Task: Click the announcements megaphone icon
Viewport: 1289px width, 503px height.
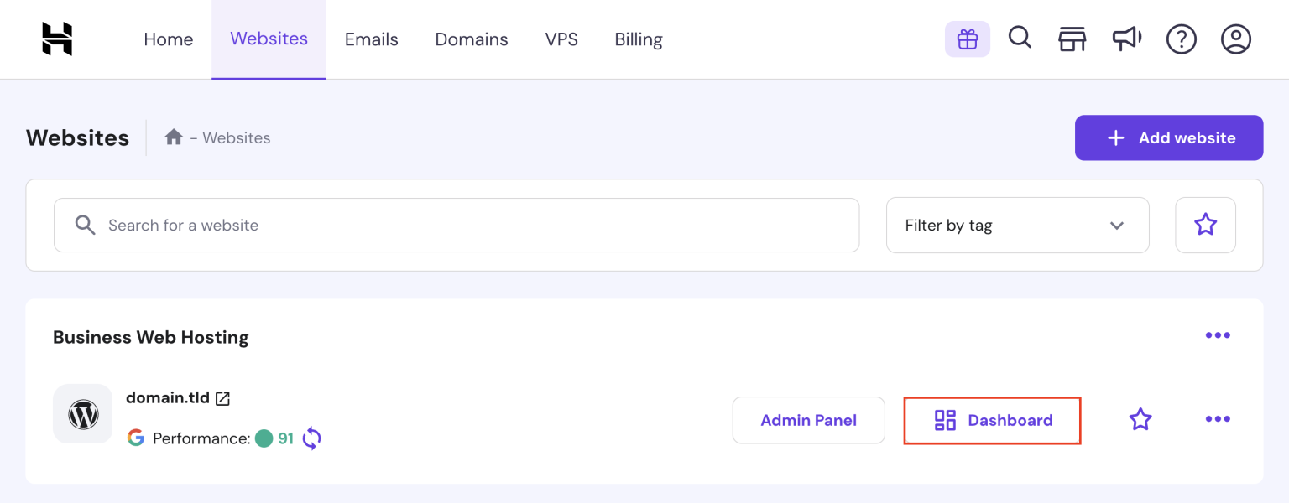Action: (1126, 39)
